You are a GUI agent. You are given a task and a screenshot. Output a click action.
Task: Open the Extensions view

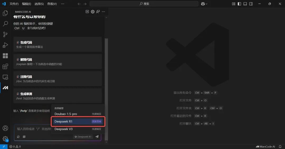point(5,66)
